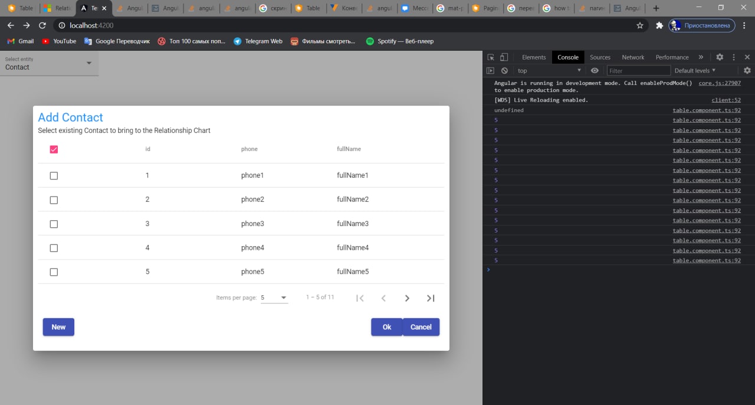Open the Default levels dropdown
755x405 pixels.
695,70
